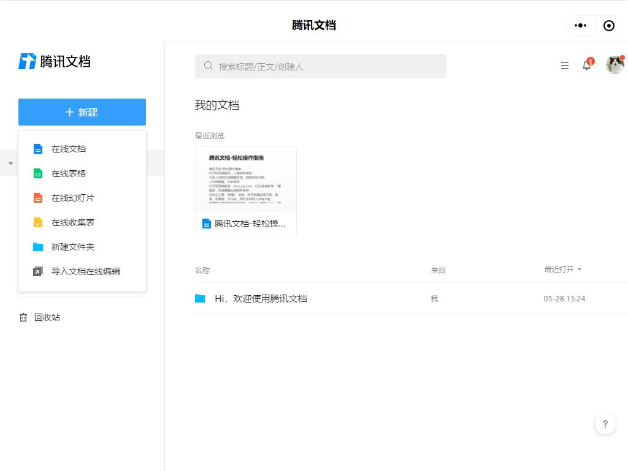Open the mini-program more options (...) menu
The image size is (628, 471).
coord(580,25)
